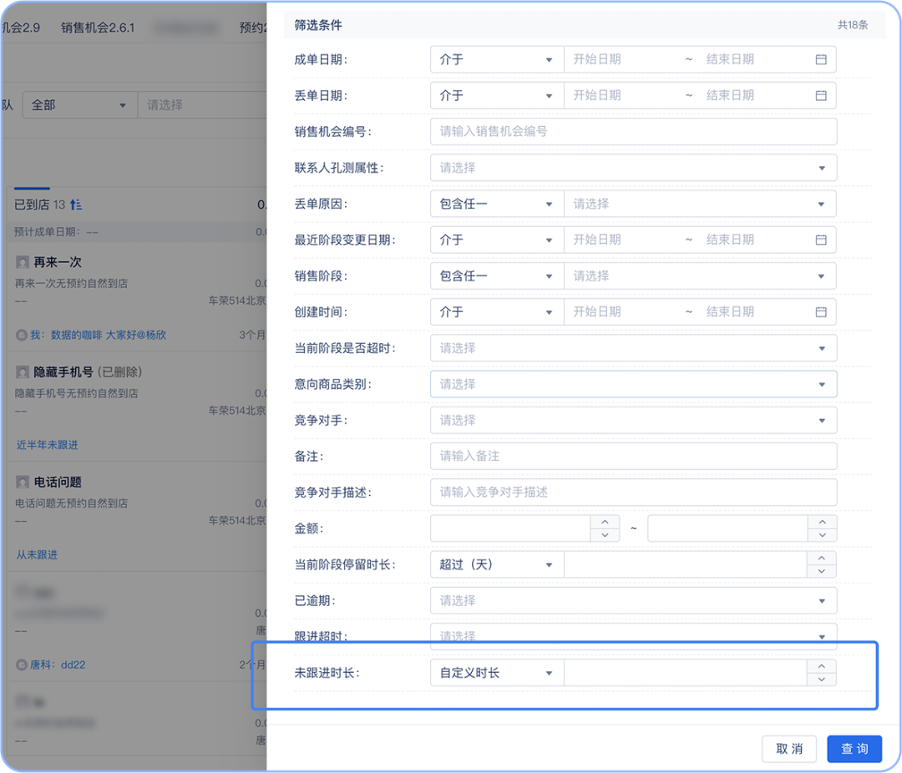
Task: Expand 当前阶段是否超时 dropdown
Action: click(633, 348)
